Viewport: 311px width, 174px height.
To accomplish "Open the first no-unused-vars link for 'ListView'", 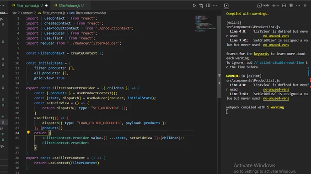I will coord(276,36).
